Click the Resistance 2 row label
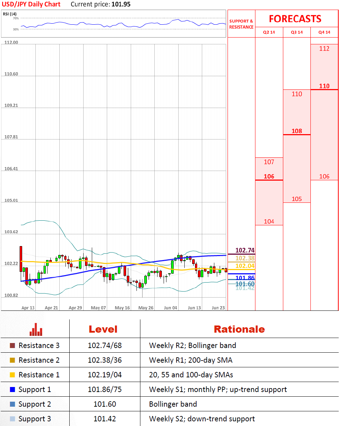 39,360
